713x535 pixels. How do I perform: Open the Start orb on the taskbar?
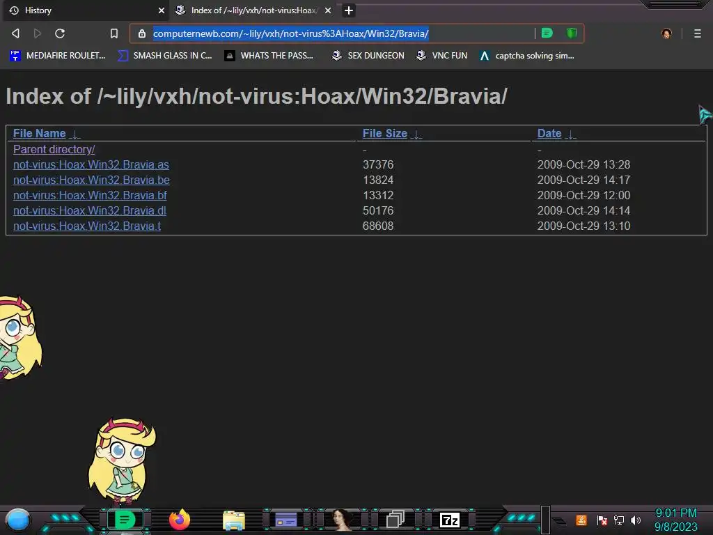point(17,520)
